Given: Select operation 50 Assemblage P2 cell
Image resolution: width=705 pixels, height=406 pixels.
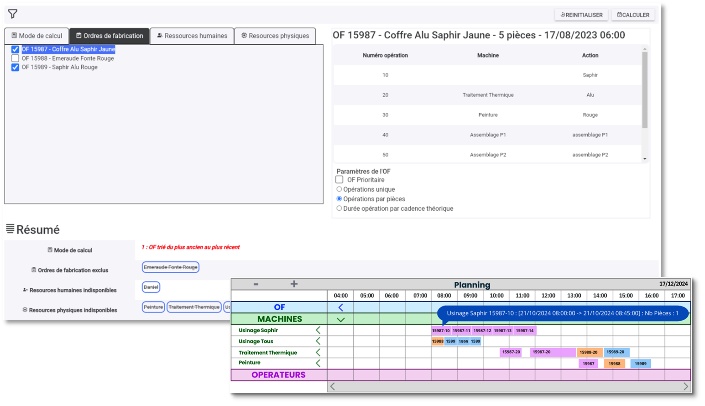Looking at the screenshot, I should coord(488,155).
